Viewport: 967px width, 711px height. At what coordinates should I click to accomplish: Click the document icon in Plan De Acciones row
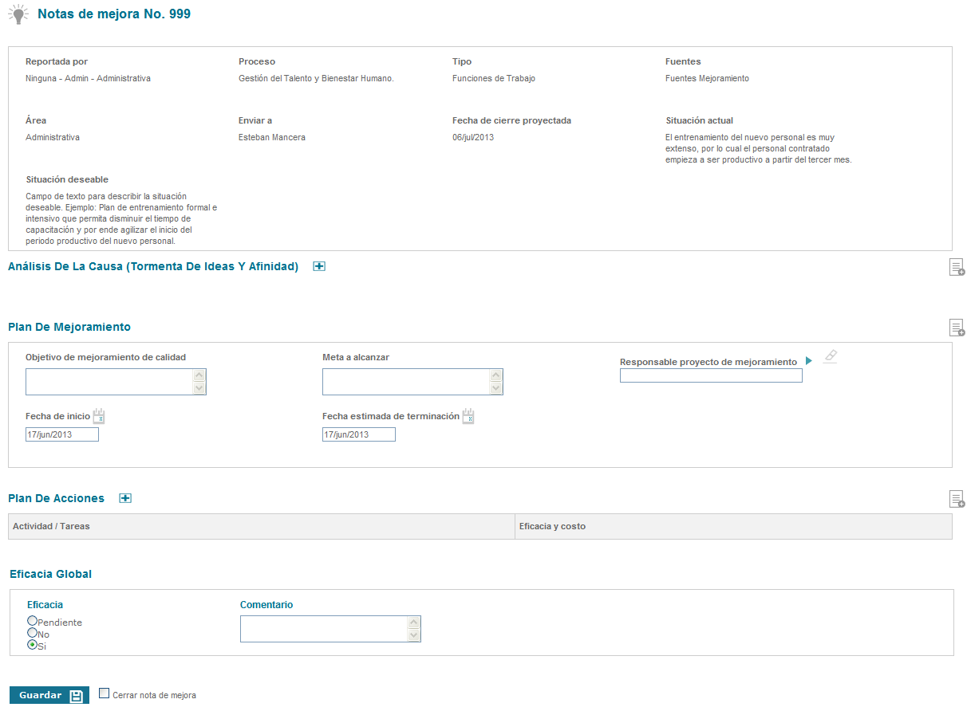point(956,499)
